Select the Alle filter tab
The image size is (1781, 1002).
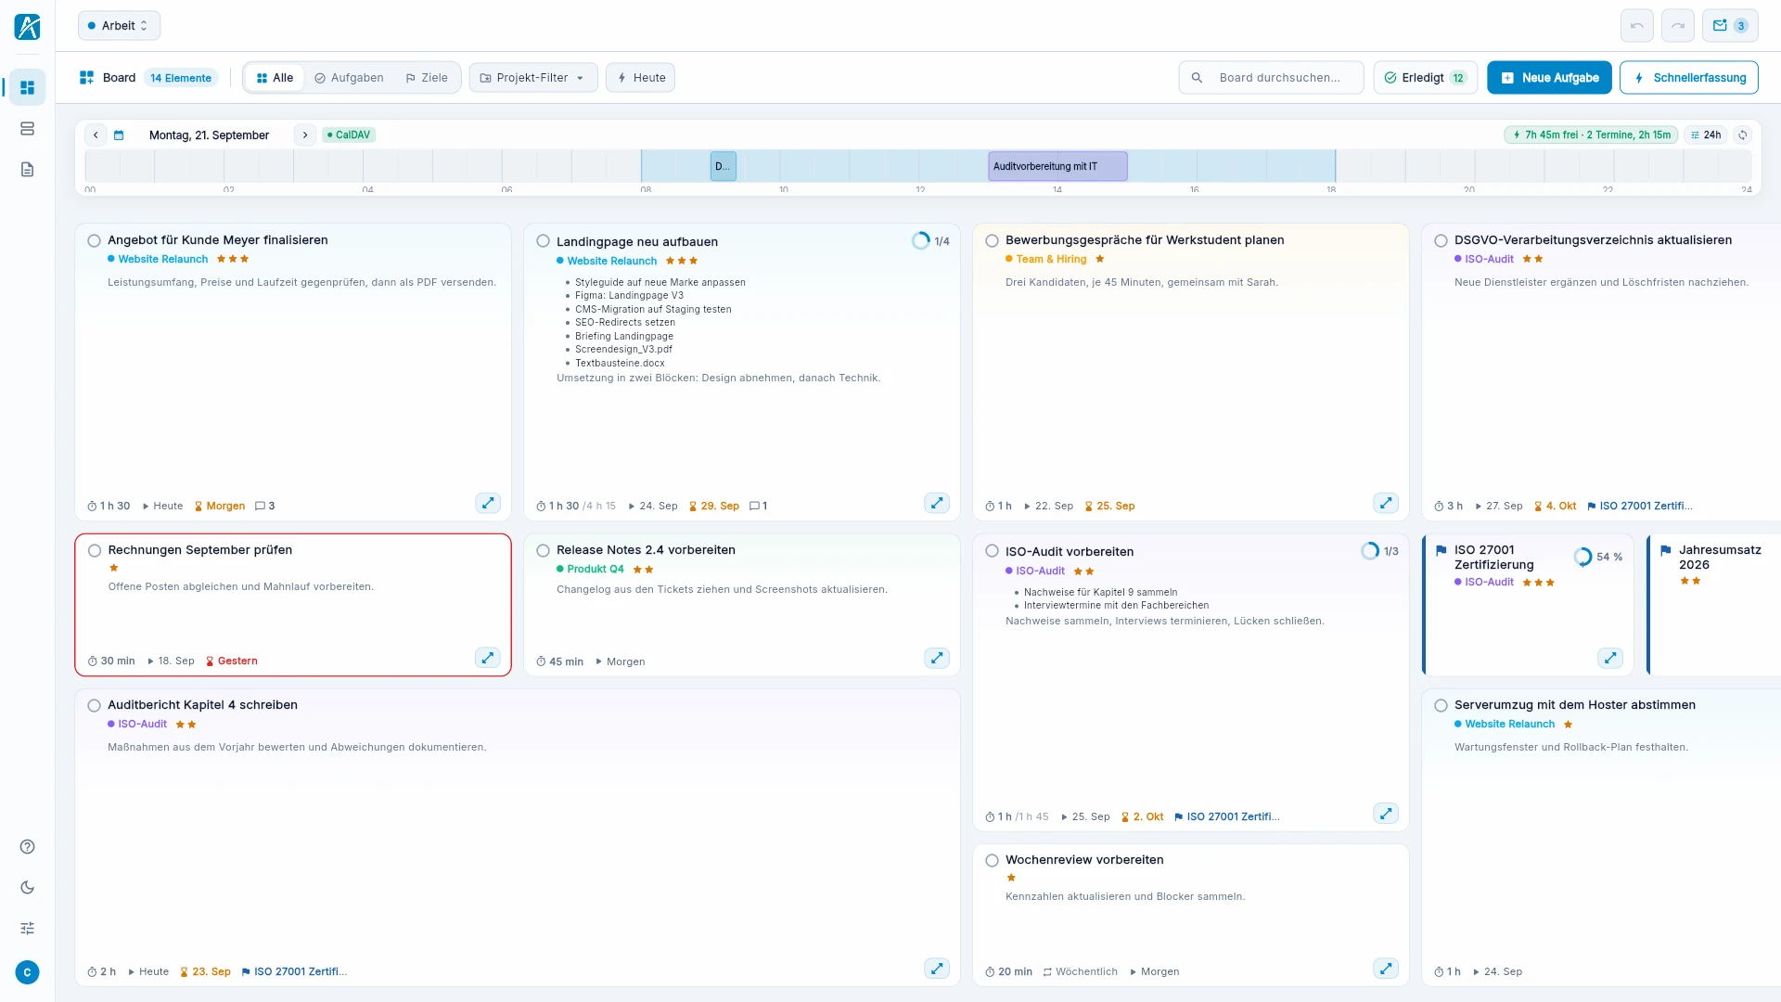pos(275,78)
